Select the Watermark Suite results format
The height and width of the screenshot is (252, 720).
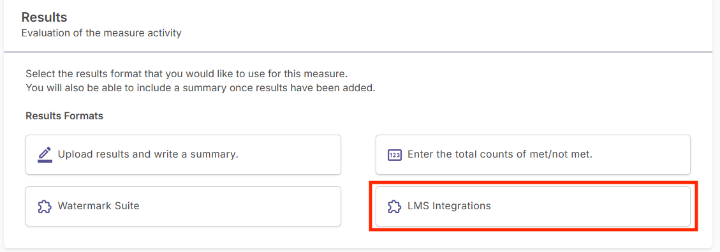(x=183, y=206)
